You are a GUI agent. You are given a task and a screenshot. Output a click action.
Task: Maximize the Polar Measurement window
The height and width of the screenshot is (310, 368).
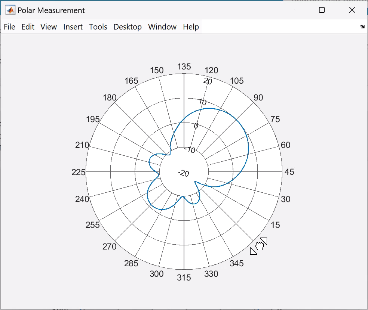pyautogui.click(x=321, y=10)
